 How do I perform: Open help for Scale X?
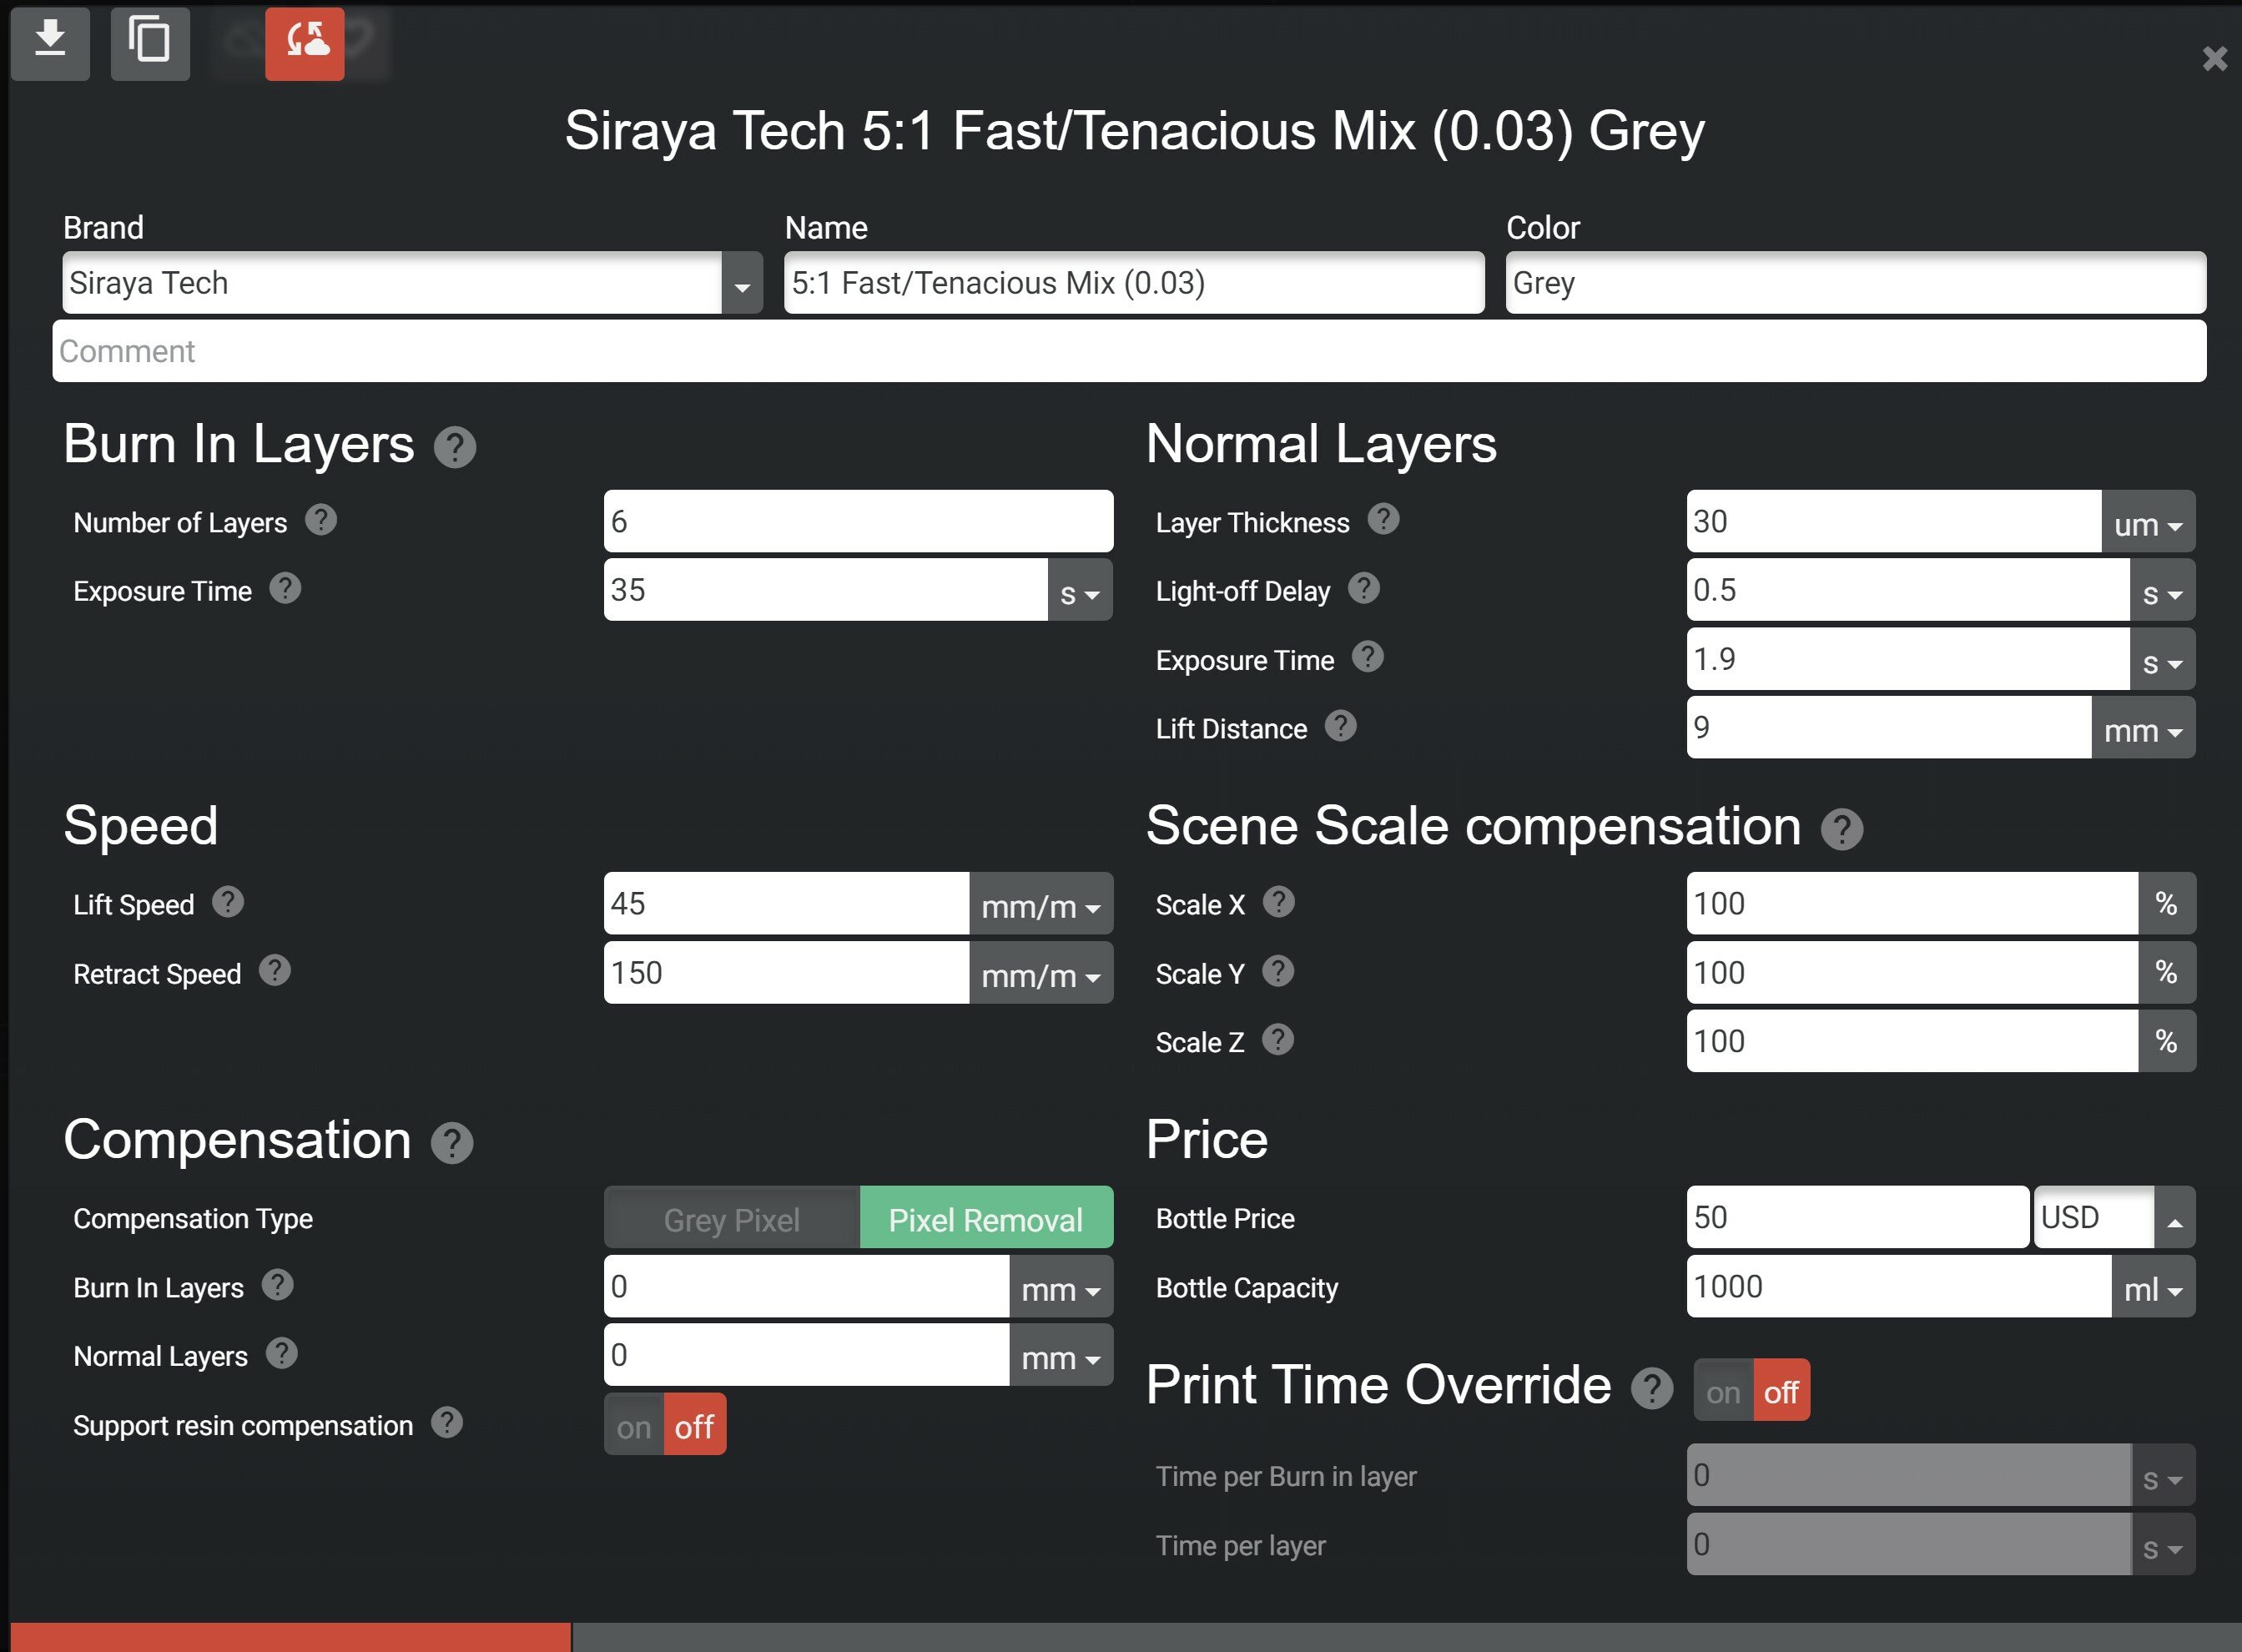click(x=1278, y=902)
